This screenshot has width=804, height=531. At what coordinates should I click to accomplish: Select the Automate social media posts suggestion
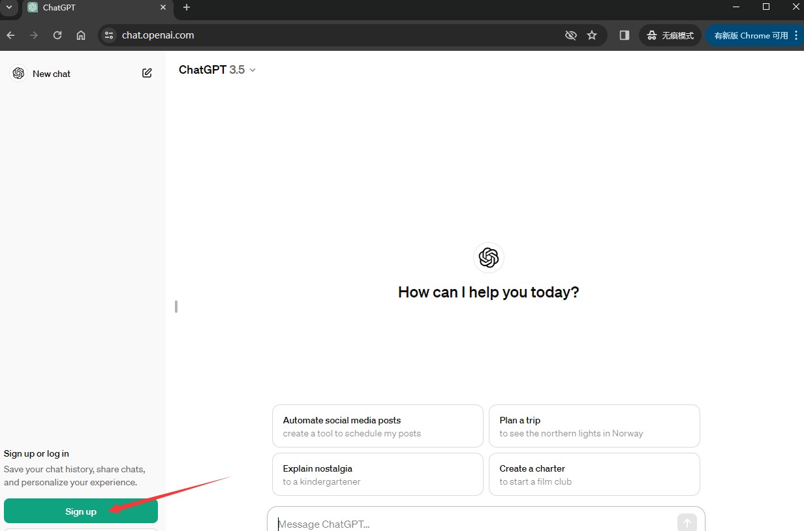point(378,426)
